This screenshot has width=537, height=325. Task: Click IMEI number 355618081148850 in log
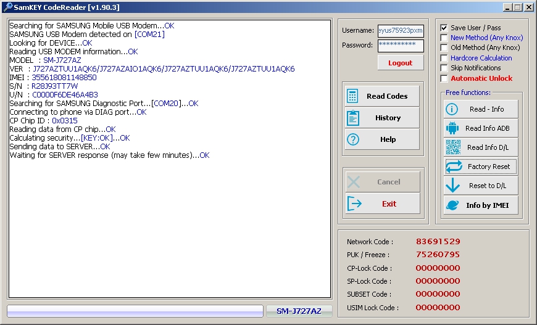[64, 78]
